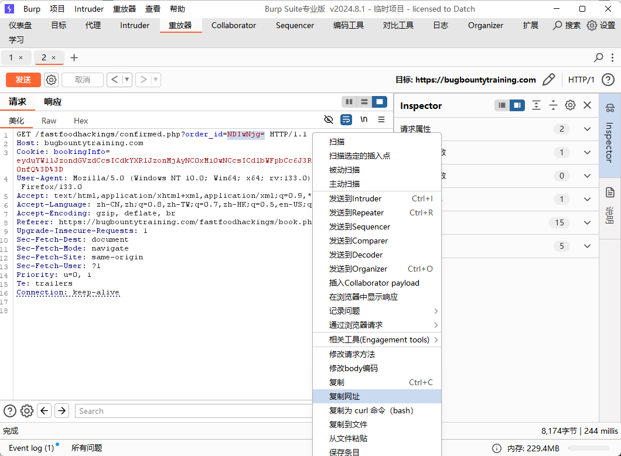The height and width of the screenshot is (456, 621).
Task: Click the global search magnifier 搜索
Action: click(567, 25)
